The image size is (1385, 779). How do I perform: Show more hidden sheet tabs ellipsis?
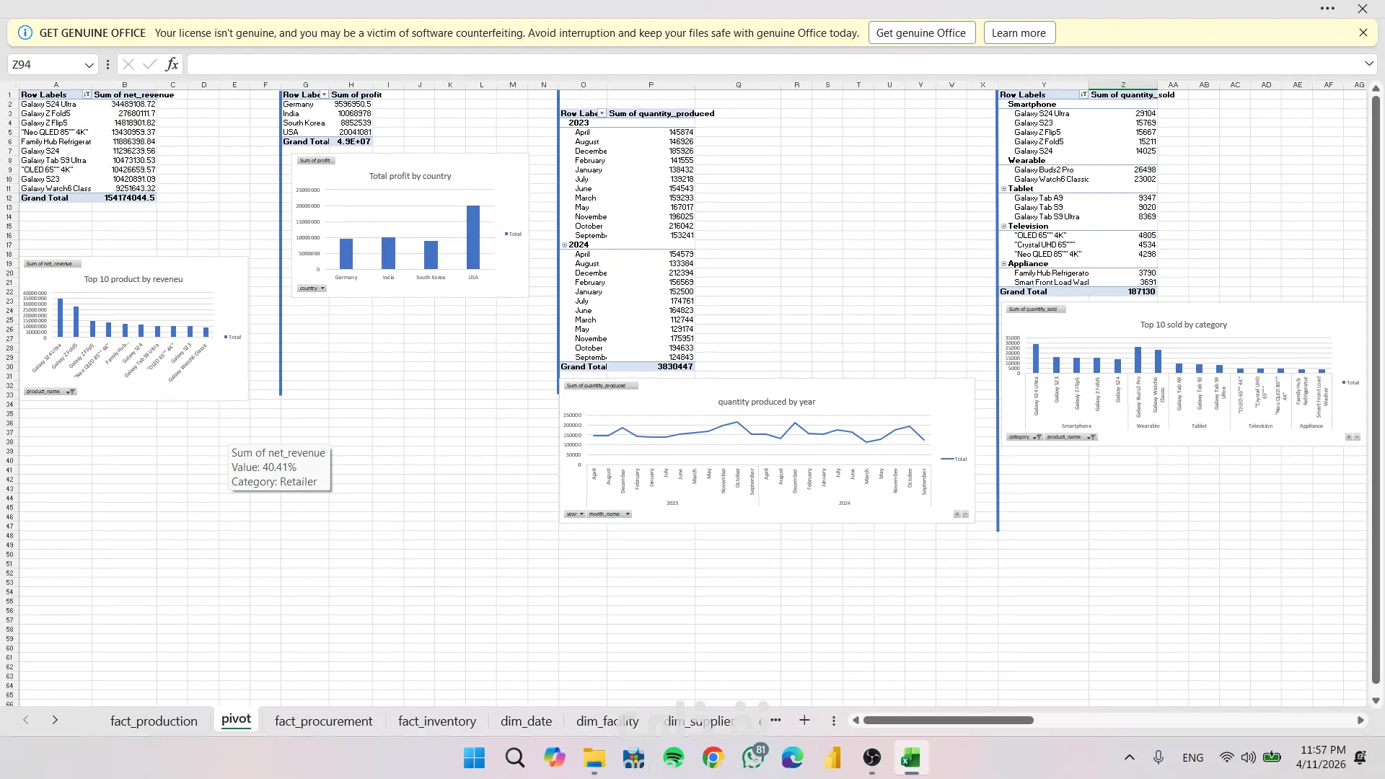point(775,720)
